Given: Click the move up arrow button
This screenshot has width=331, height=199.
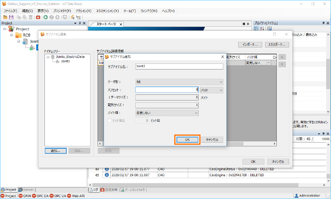Looking at the screenshot, I should click(x=283, y=57).
